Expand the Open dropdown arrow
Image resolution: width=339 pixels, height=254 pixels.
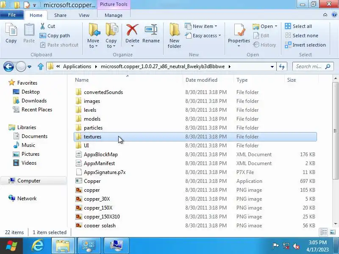coord(276,26)
